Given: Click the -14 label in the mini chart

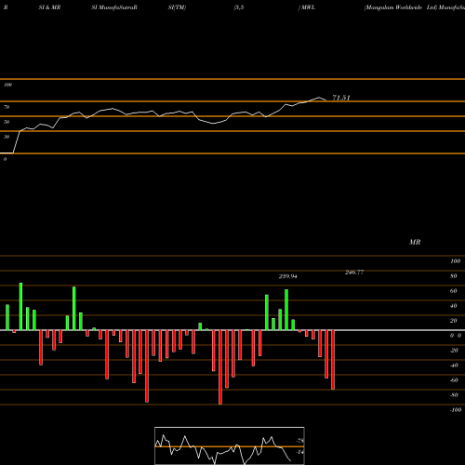Looking at the screenshot, I should pos(299,452).
